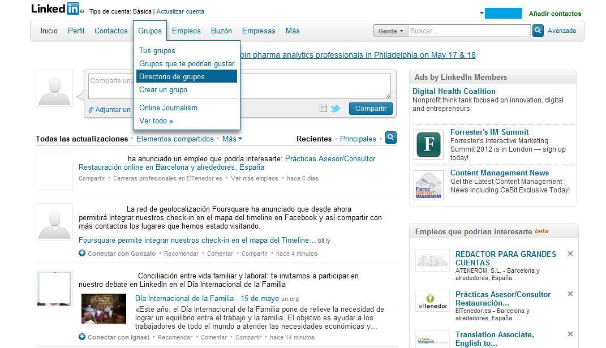This screenshot has height=348, width=606.
Task: Open the Gente search type dropdown
Action: click(390, 31)
